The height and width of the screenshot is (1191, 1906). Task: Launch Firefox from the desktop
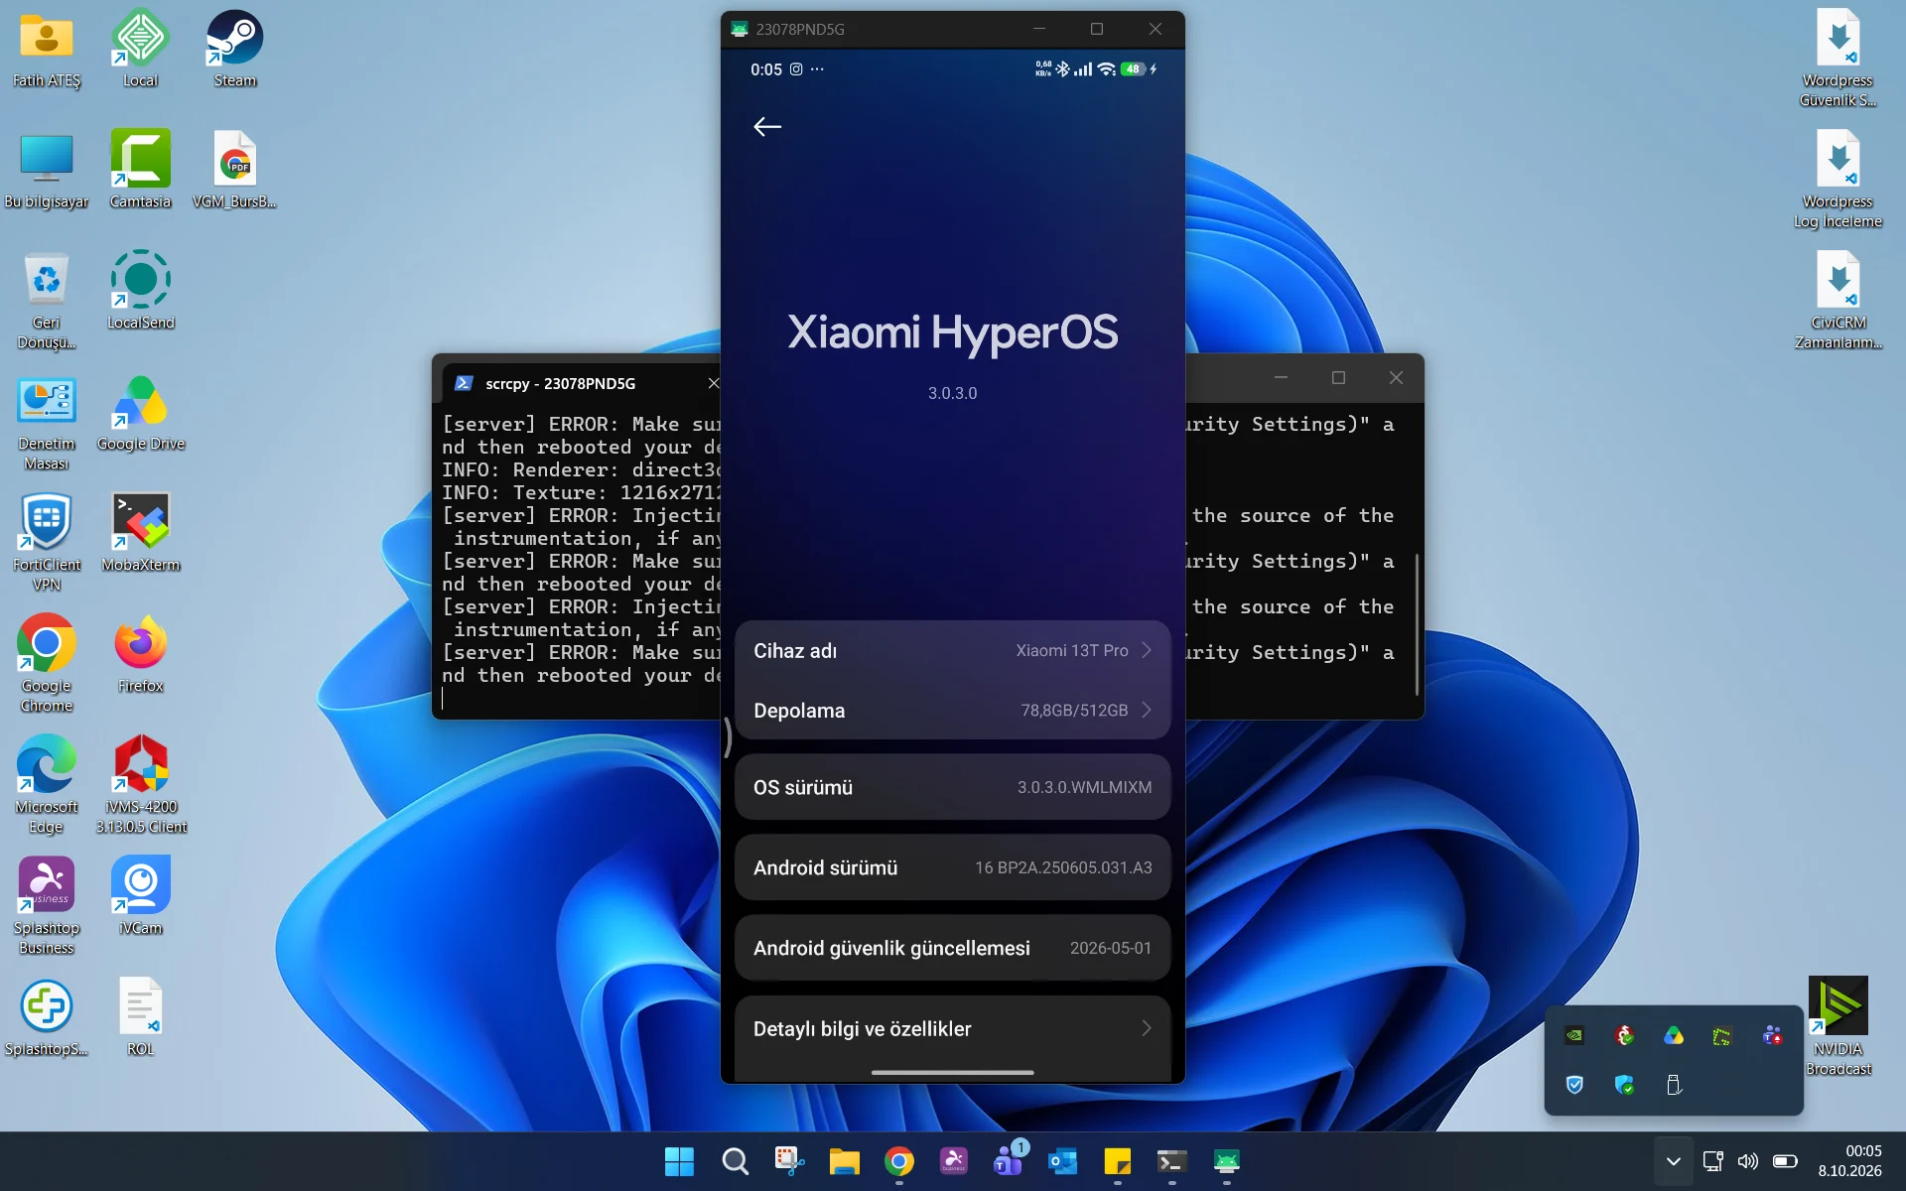click(140, 653)
